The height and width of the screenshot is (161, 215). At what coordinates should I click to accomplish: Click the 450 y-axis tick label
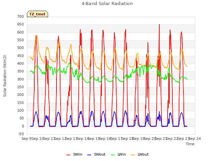pyautogui.click(x=20, y=56)
